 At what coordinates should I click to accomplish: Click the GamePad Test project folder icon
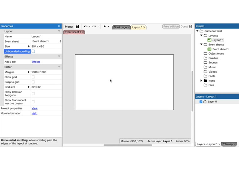click(x=201, y=31)
